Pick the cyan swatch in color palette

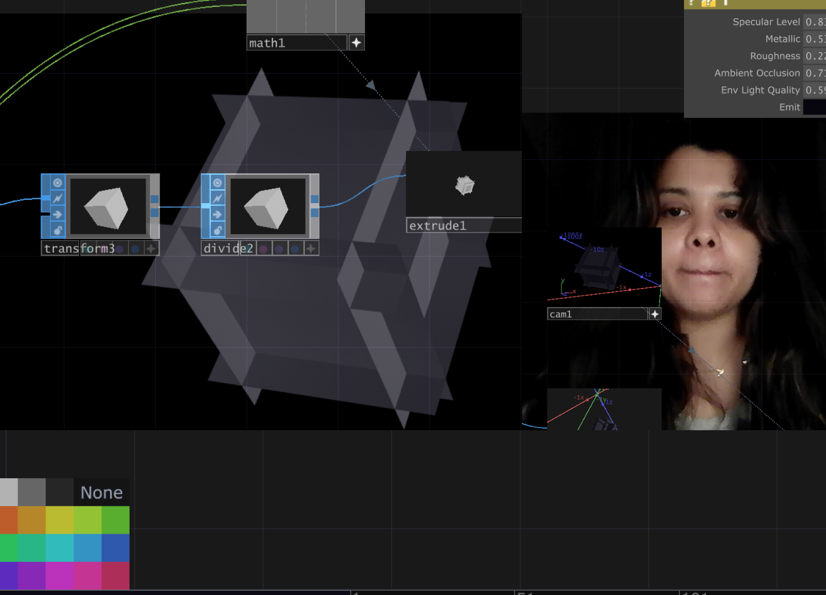[x=59, y=548]
